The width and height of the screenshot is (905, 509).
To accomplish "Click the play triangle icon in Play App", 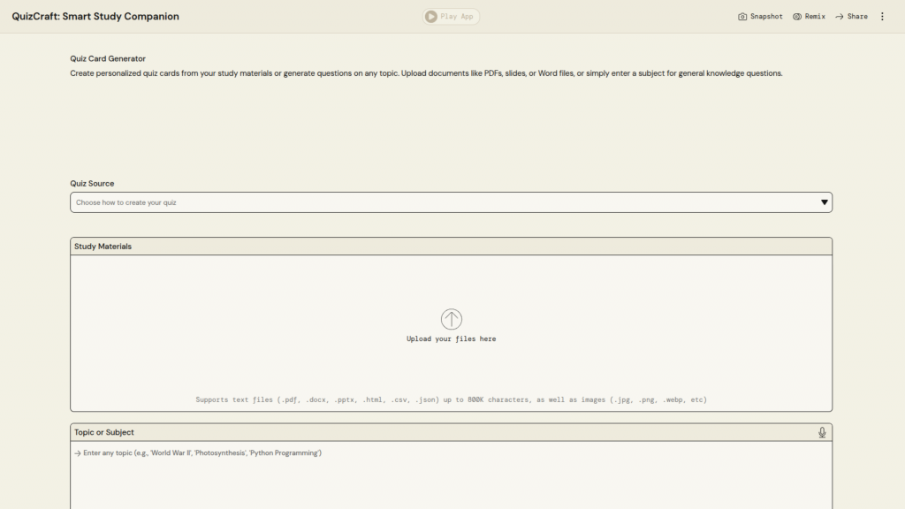I will (430, 17).
